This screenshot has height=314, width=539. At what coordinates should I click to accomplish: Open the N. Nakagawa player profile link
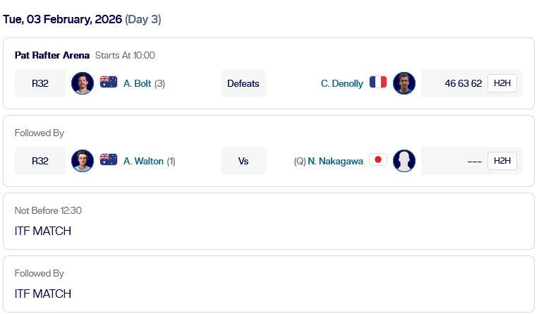coord(335,161)
